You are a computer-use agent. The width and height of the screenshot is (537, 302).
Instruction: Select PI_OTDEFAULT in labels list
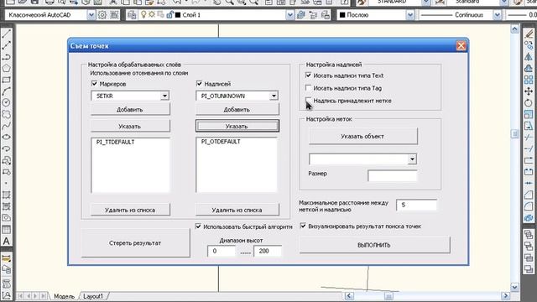tap(221, 142)
